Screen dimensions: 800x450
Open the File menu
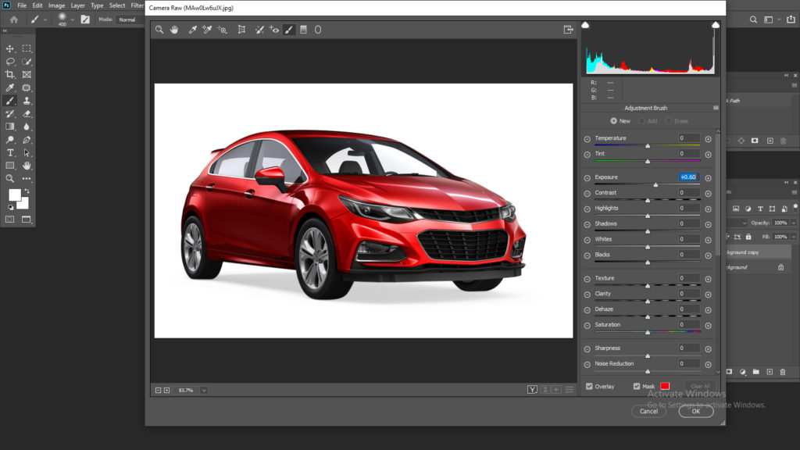point(22,5)
